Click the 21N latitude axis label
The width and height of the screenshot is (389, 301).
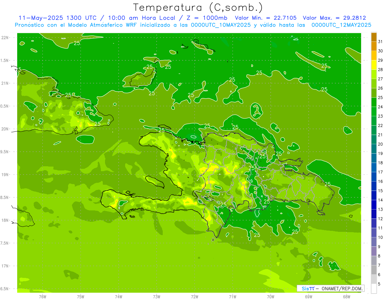pyautogui.click(x=5, y=83)
